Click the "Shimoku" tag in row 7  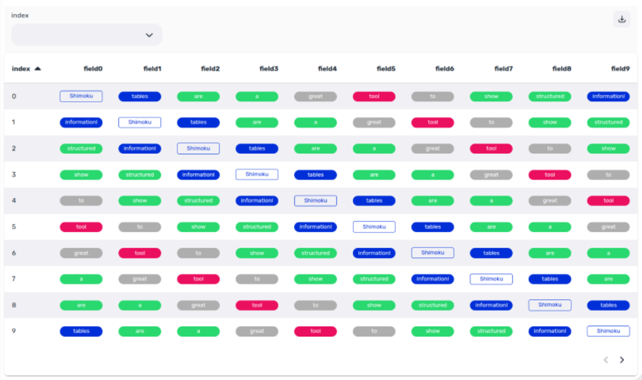point(491,279)
